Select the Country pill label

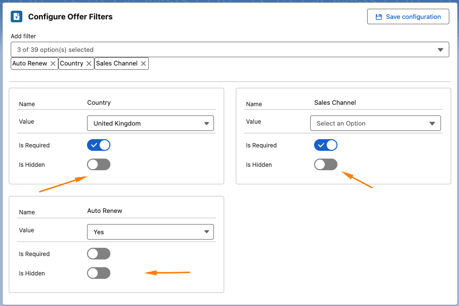[x=71, y=64]
